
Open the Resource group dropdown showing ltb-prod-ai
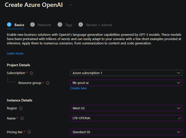tap(126, 83)
